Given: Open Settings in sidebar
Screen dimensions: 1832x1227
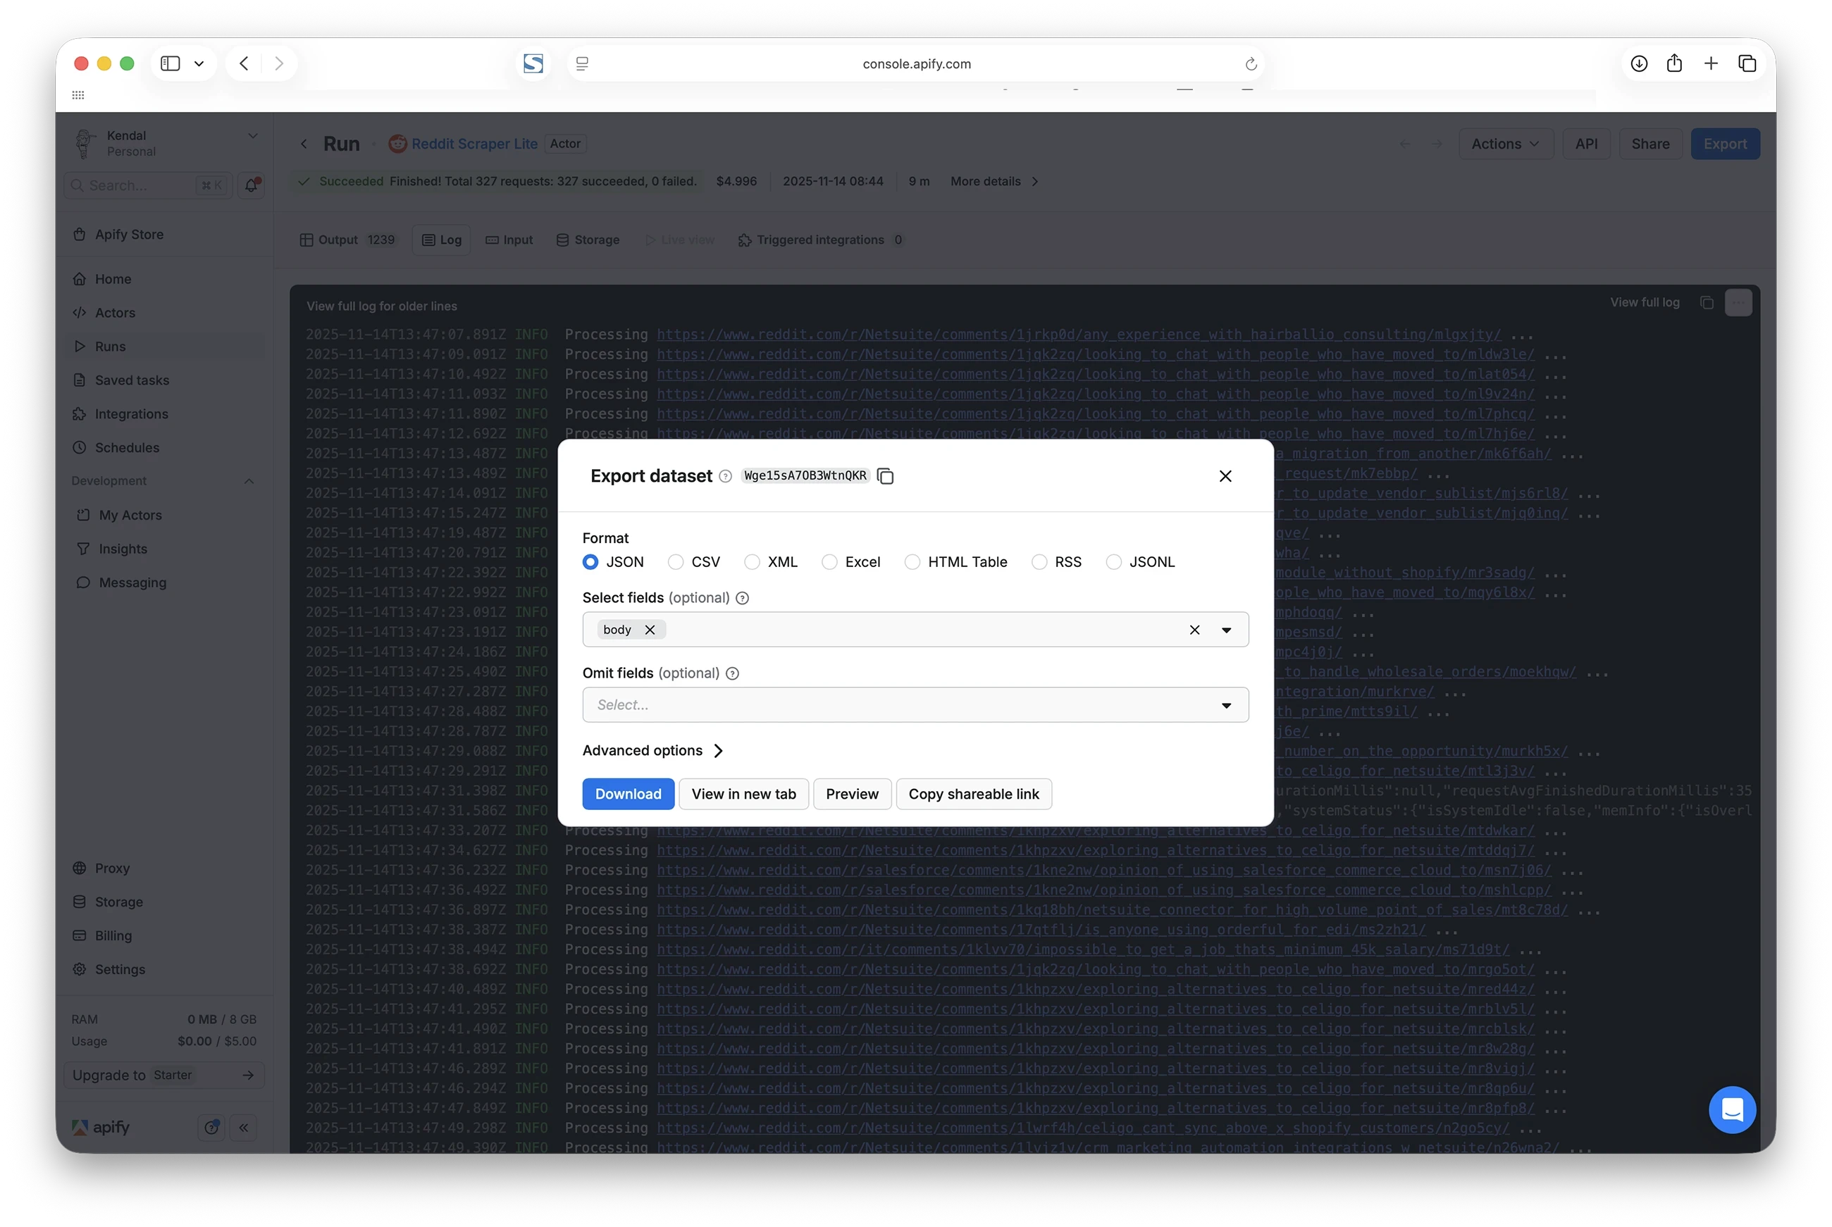Looking at the screenshot, I should [165, 968].
